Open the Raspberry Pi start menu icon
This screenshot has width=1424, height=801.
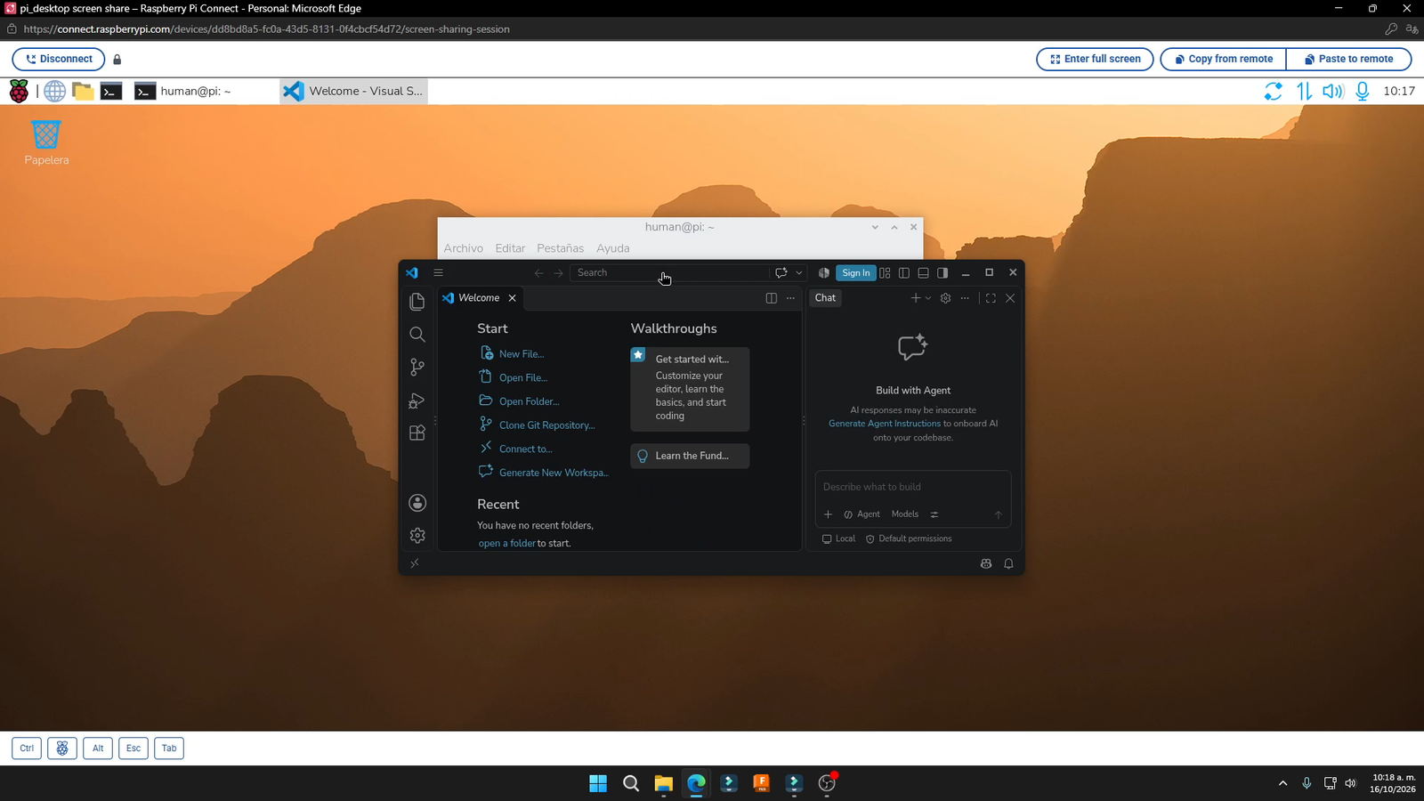click(19, 91)
